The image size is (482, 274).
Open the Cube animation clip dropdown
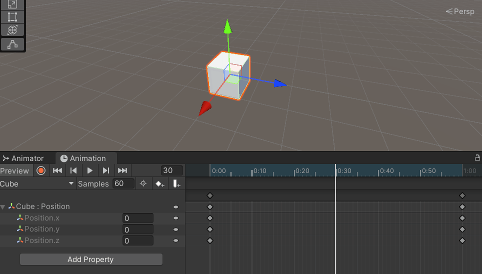click(37, 184)
